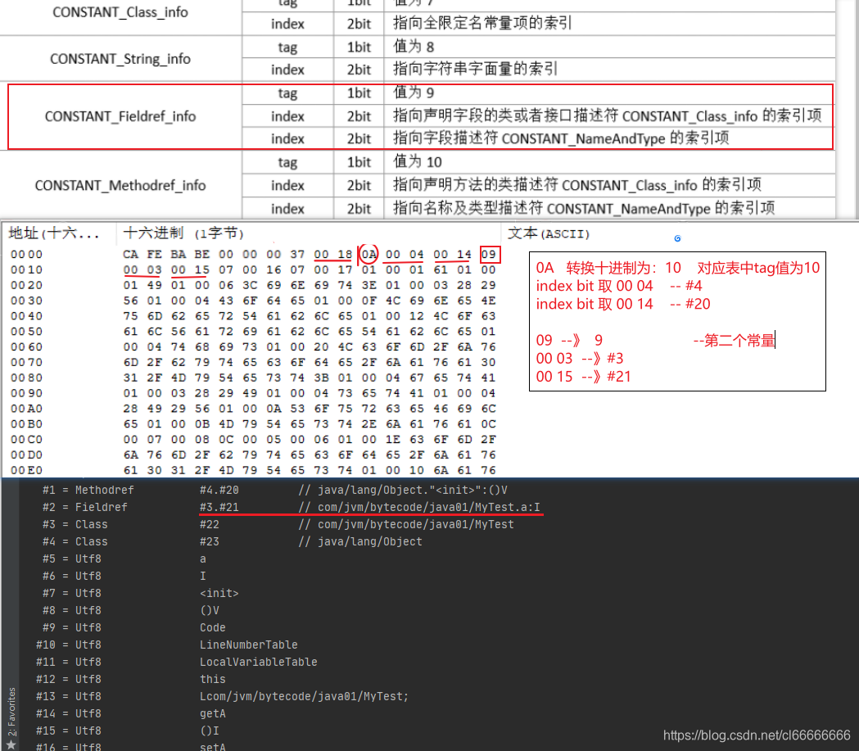Click the #3.#21 reference value
This screenshot has width=859, height=751.
click(x=219, y=507)
